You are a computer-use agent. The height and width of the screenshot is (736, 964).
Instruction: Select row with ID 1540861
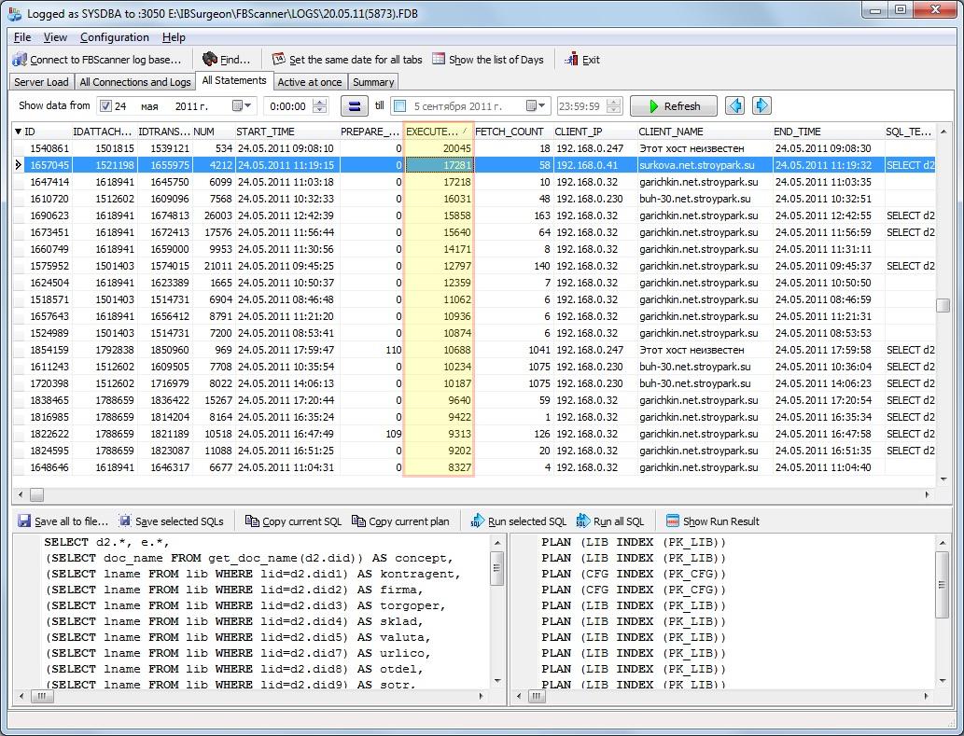click(x=473, y=148)
